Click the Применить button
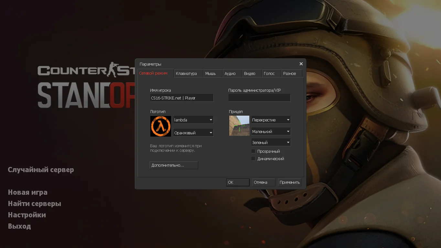The width and height of the screenshot is (441, 248). 289,182
